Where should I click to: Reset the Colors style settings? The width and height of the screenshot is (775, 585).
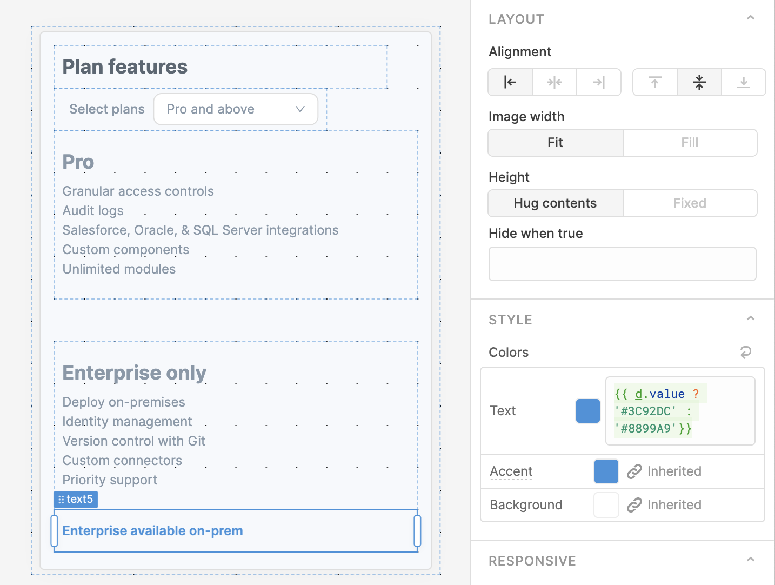click(x=746, y=353)
